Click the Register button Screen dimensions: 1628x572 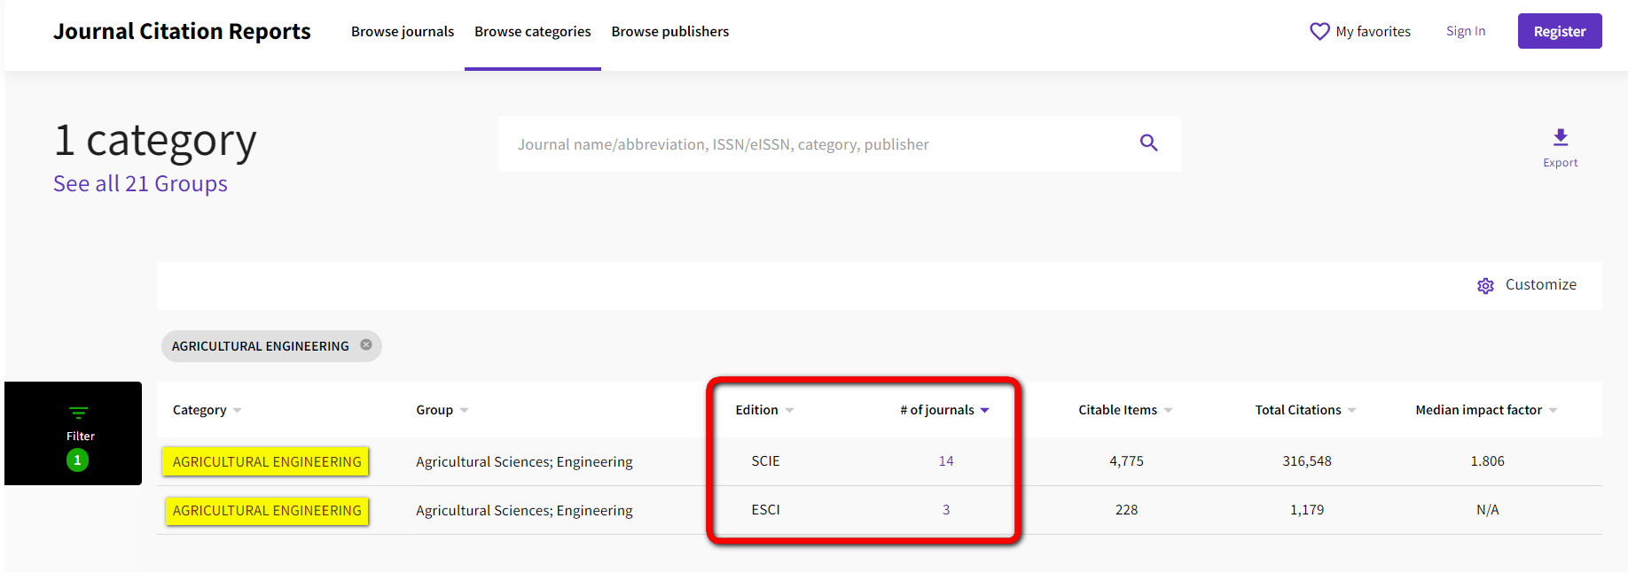(x=1560, y=31)
